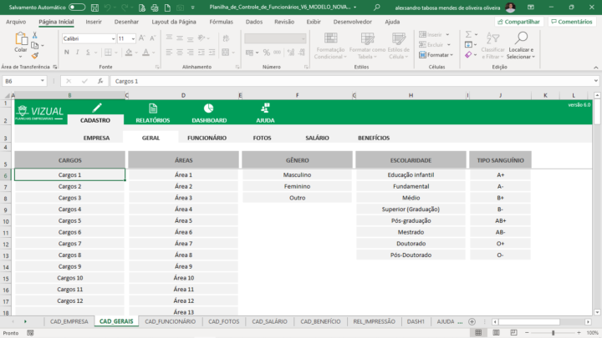Click the Save icon in quick access toolbar
Screen dimensions: 602x338
pos(96,7)
